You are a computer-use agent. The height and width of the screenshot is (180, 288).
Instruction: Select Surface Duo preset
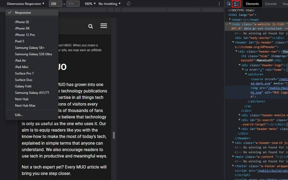click(x=32, y=80)
